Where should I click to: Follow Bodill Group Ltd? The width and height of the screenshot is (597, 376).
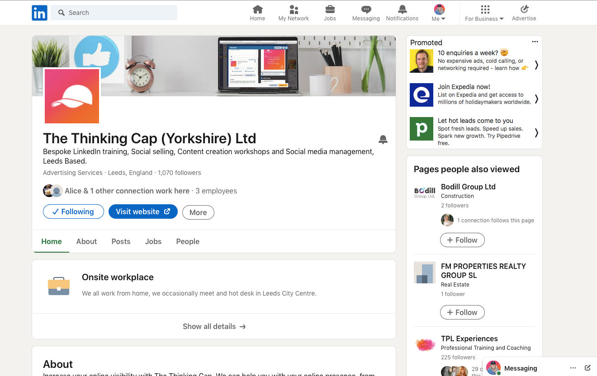[462, 240]
